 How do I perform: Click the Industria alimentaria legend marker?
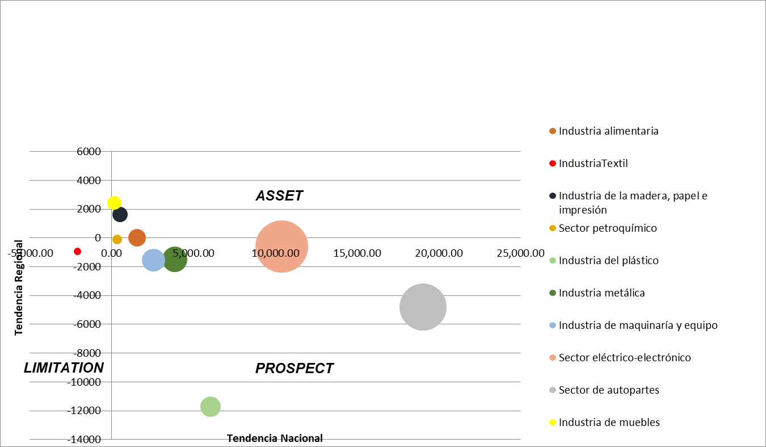(552, 131)
